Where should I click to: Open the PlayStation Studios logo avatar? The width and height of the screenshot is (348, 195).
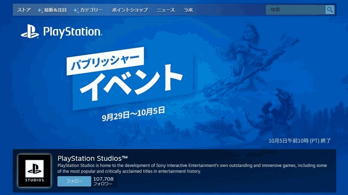click(x=34, y=171)
